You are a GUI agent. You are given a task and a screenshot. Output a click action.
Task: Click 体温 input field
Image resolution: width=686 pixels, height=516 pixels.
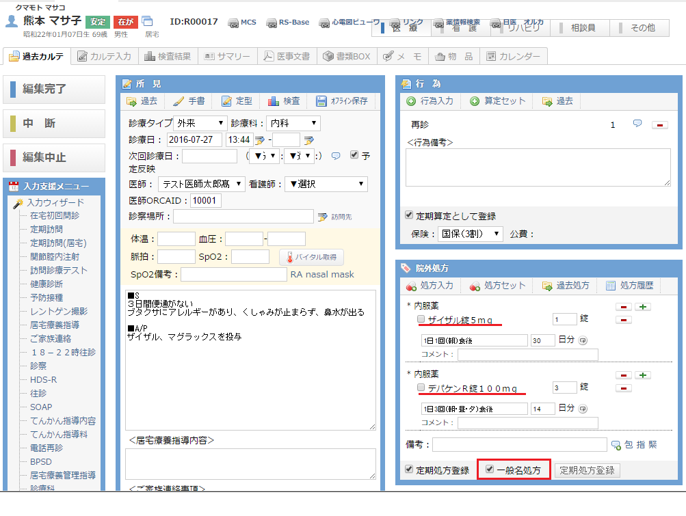pyautogui.click(x=176, y=239)
